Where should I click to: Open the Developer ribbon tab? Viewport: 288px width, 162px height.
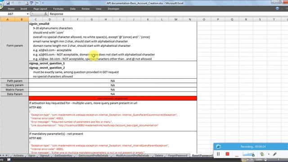tap(113, 9)
